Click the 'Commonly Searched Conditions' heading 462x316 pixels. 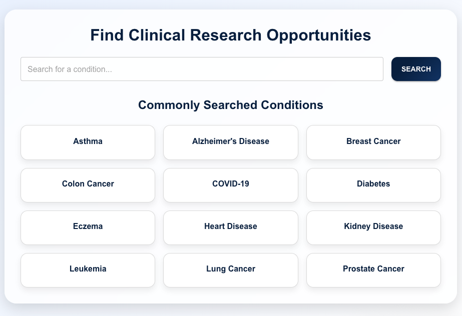click(x=231, y=105)
